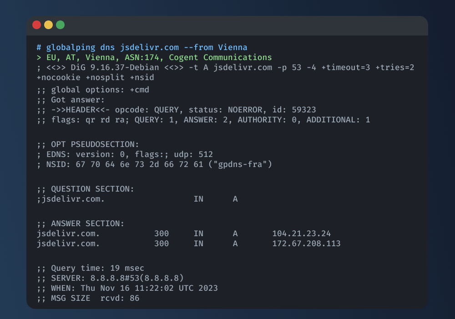Screen dimensions: 455x319
Task: Click the 'MSG SIZE rcvd: 86' line
Action: [x=88, y=298]
